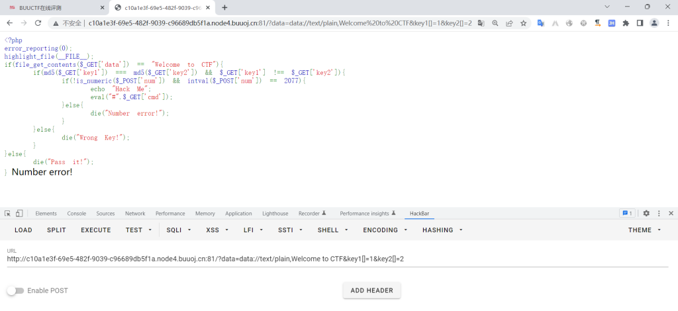Open DevTools settings gear
678x311 pixels.
(646, 214)
